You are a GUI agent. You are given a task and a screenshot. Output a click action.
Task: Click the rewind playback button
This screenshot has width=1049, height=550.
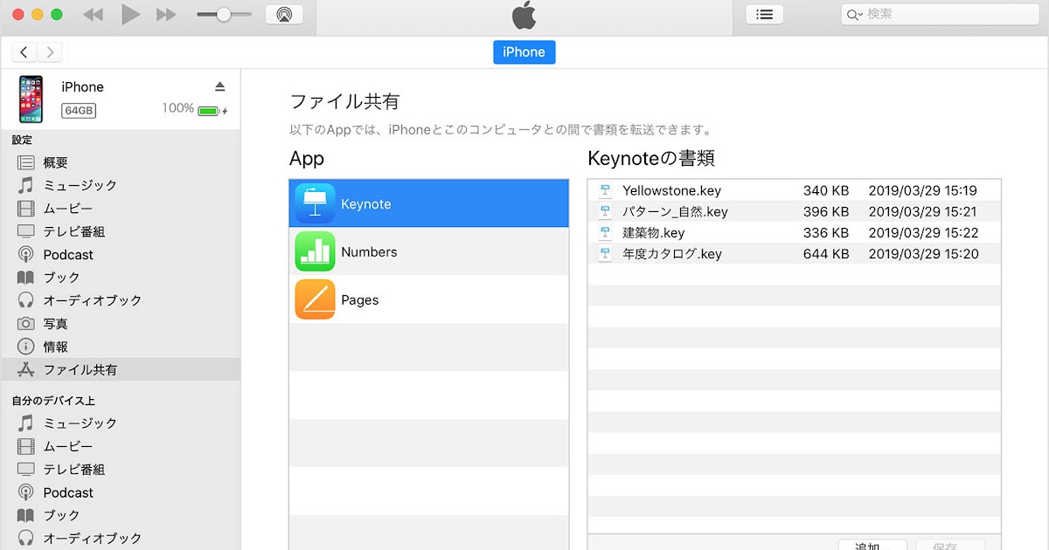click(93, 15)
